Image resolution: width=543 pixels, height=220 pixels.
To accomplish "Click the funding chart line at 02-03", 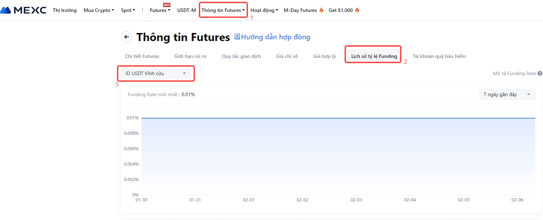I will tap(356, 118).
